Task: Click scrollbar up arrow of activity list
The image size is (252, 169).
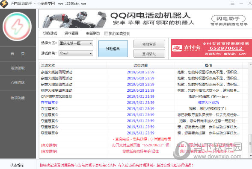Action: coord(250,64)
